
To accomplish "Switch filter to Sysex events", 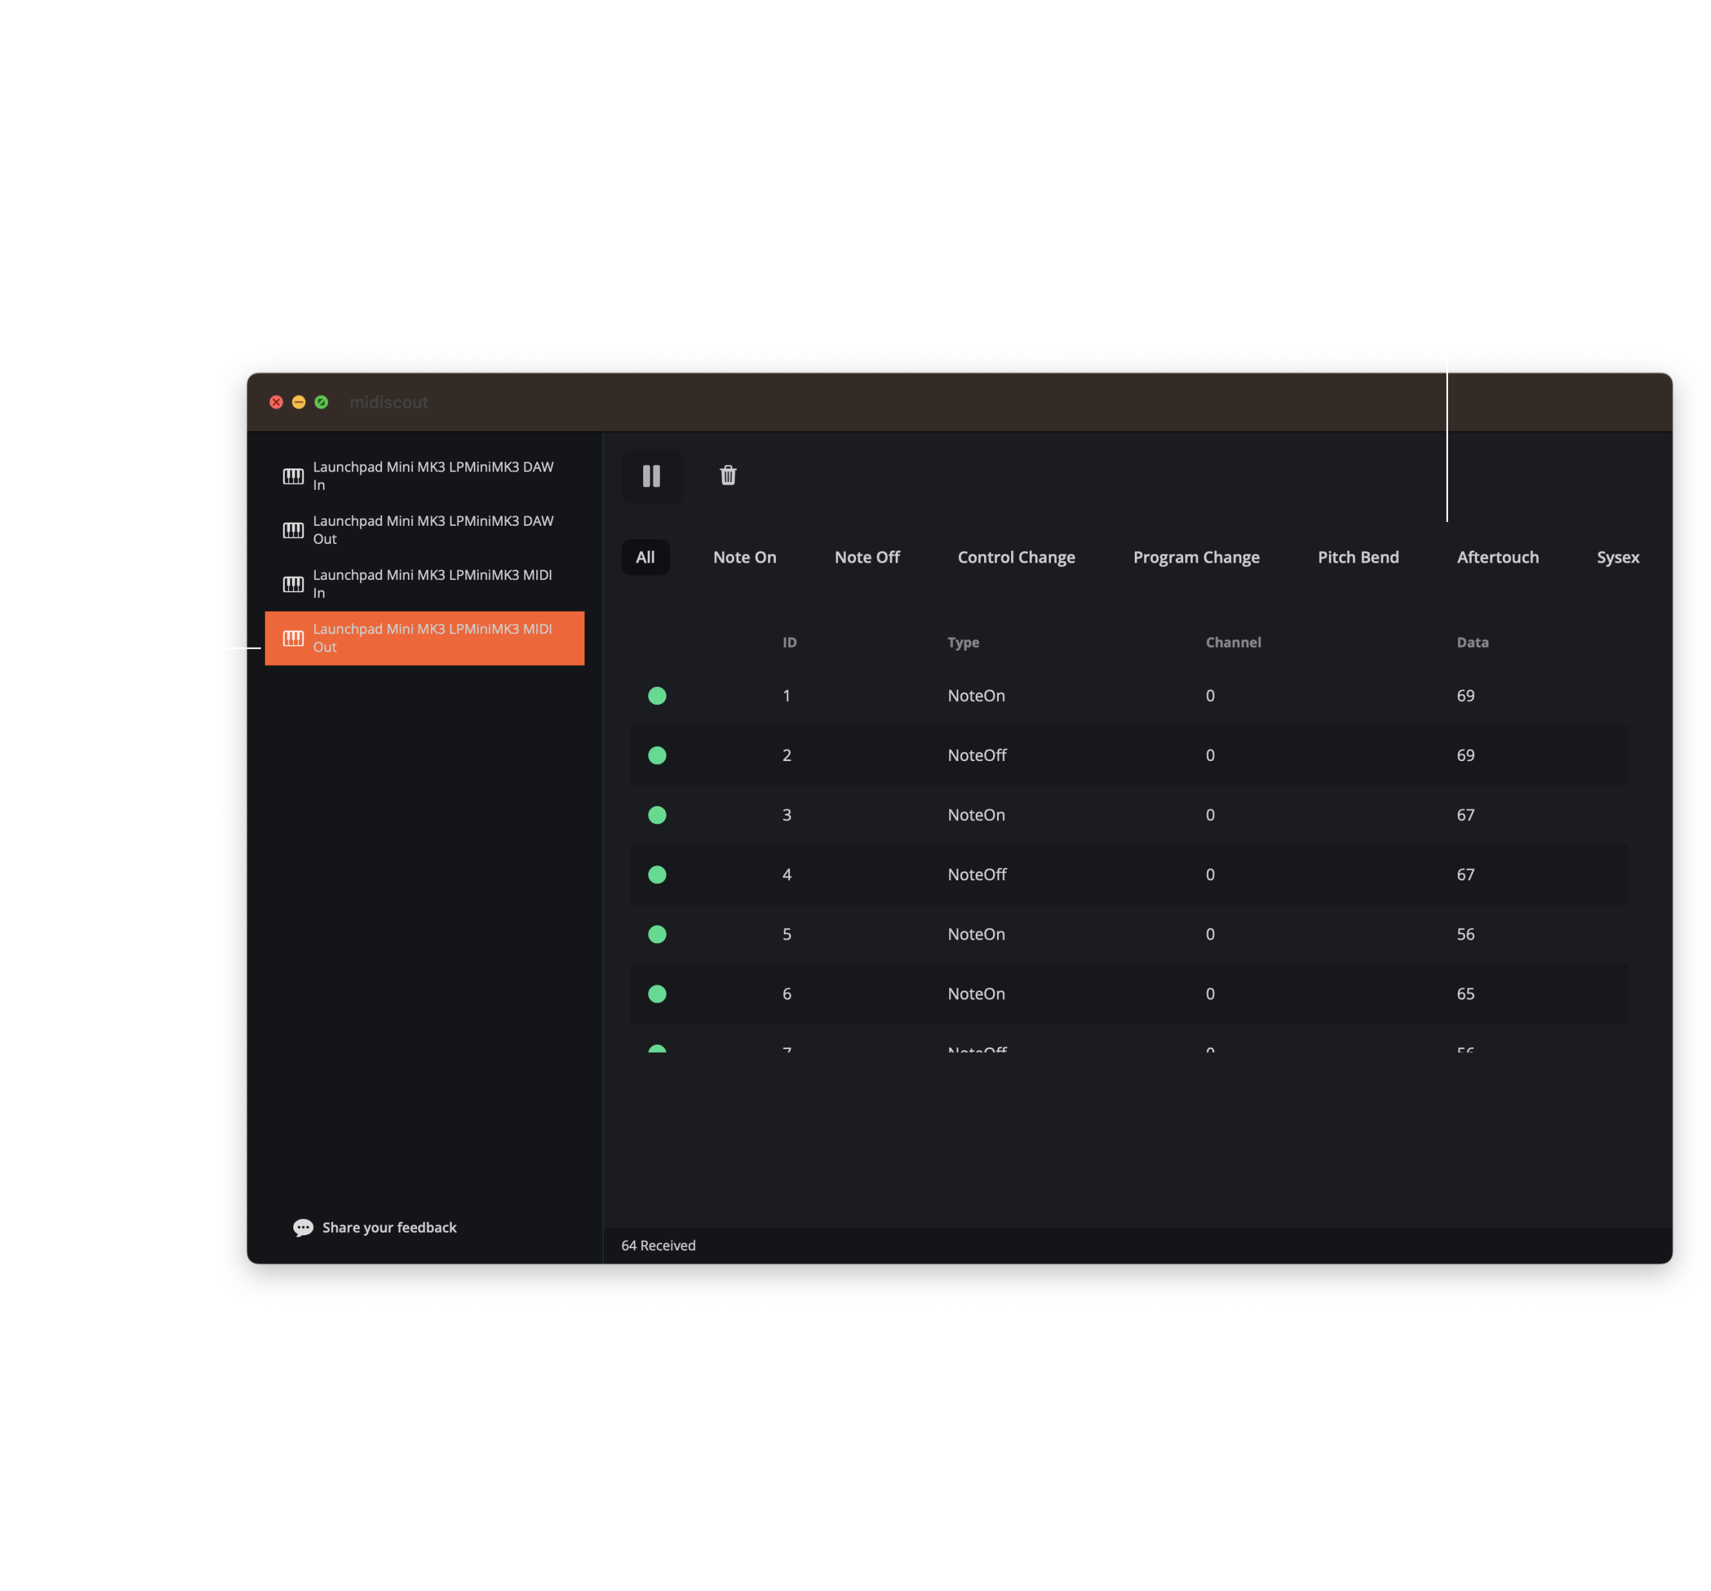I will [x=1617, y=557].
